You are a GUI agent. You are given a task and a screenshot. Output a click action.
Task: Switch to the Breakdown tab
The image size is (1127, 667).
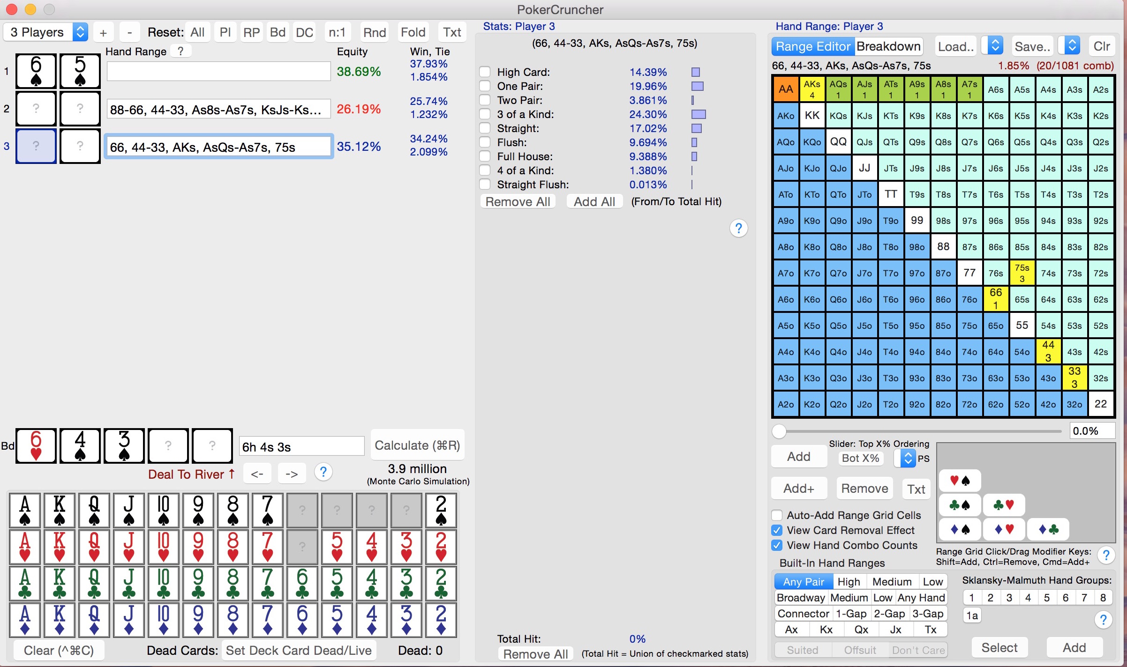888,46
